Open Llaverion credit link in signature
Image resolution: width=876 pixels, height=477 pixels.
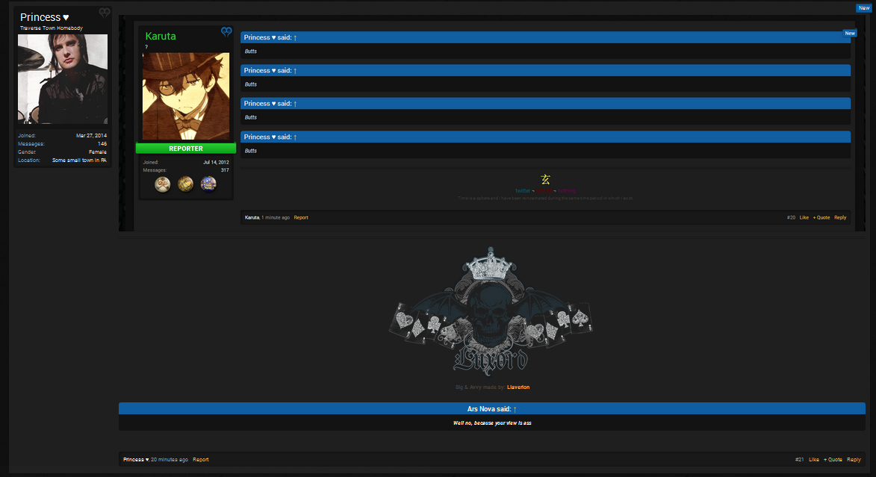[x=518, y=387]
